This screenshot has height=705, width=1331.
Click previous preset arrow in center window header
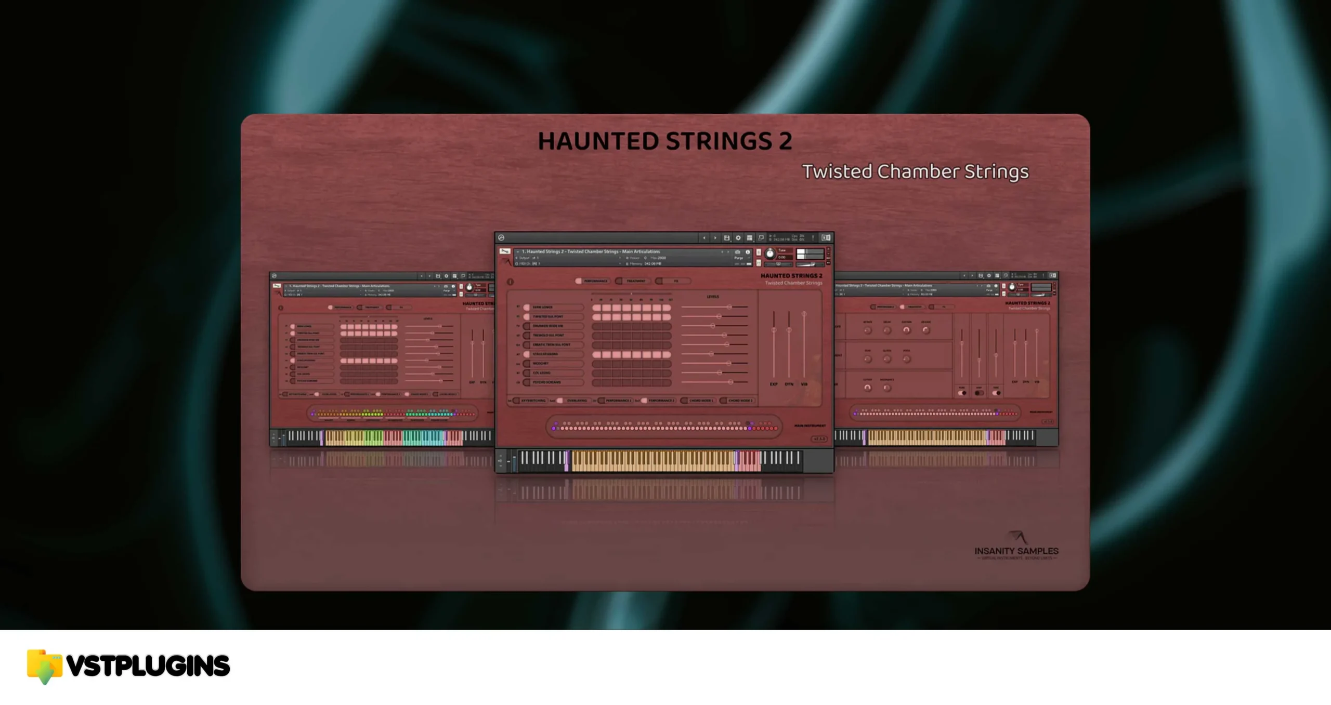point(704,238)
